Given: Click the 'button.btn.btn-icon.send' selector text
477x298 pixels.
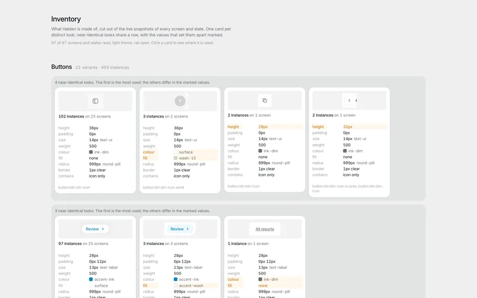Looking at the screenshot, I should pyautogui.click(x=163, y=187).
